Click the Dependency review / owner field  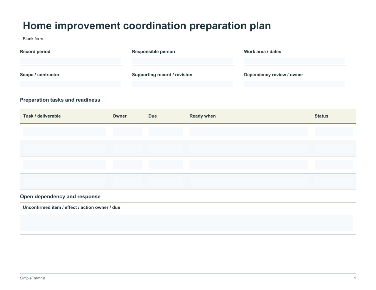click(294, 84)
